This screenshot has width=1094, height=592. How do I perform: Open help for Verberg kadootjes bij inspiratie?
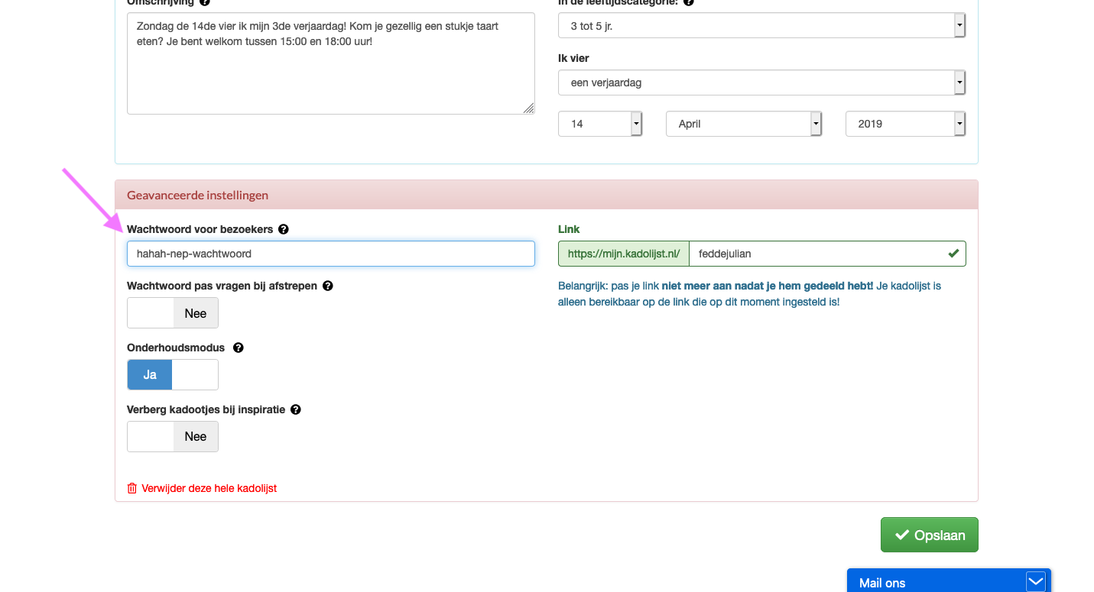[296, 409]
